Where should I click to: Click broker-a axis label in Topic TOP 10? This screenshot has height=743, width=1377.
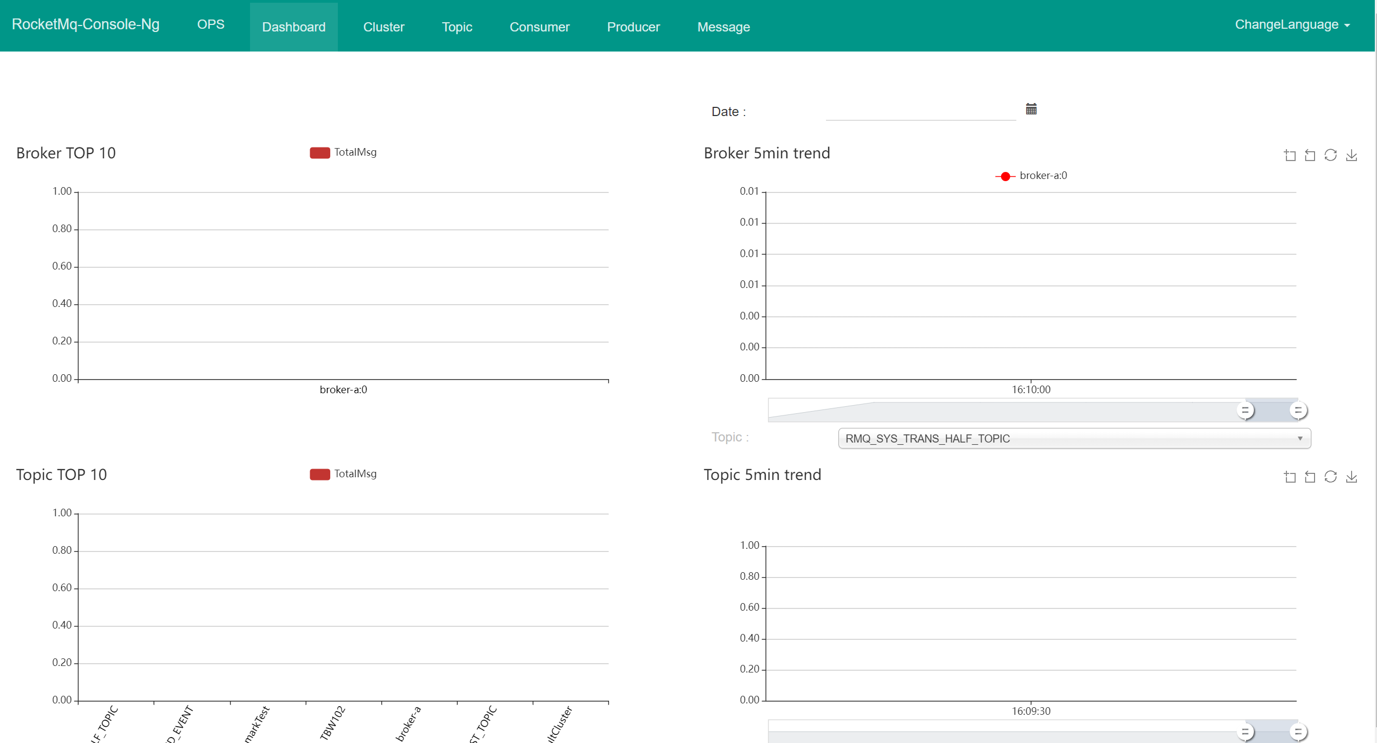tap(408, 723)
